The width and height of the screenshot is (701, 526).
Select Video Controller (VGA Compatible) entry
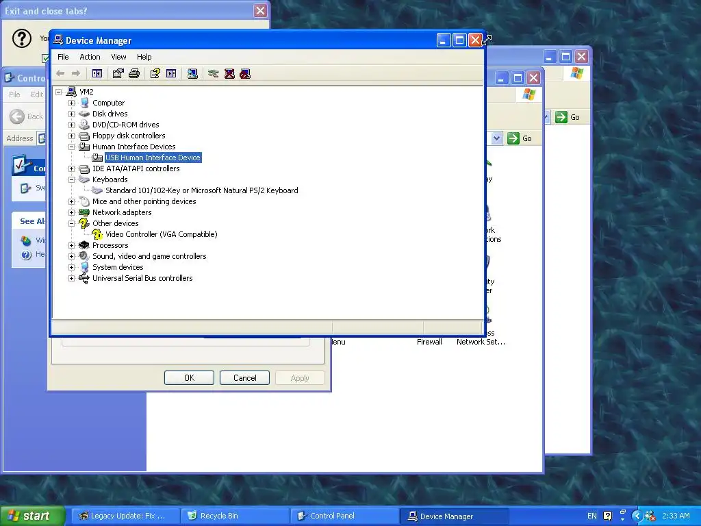(x=162, y=234)
